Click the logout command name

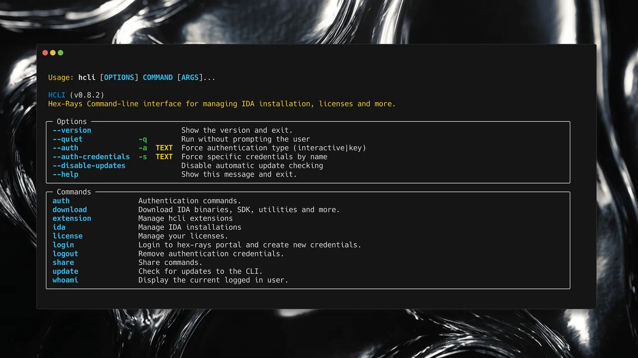(x=65, y=254)
